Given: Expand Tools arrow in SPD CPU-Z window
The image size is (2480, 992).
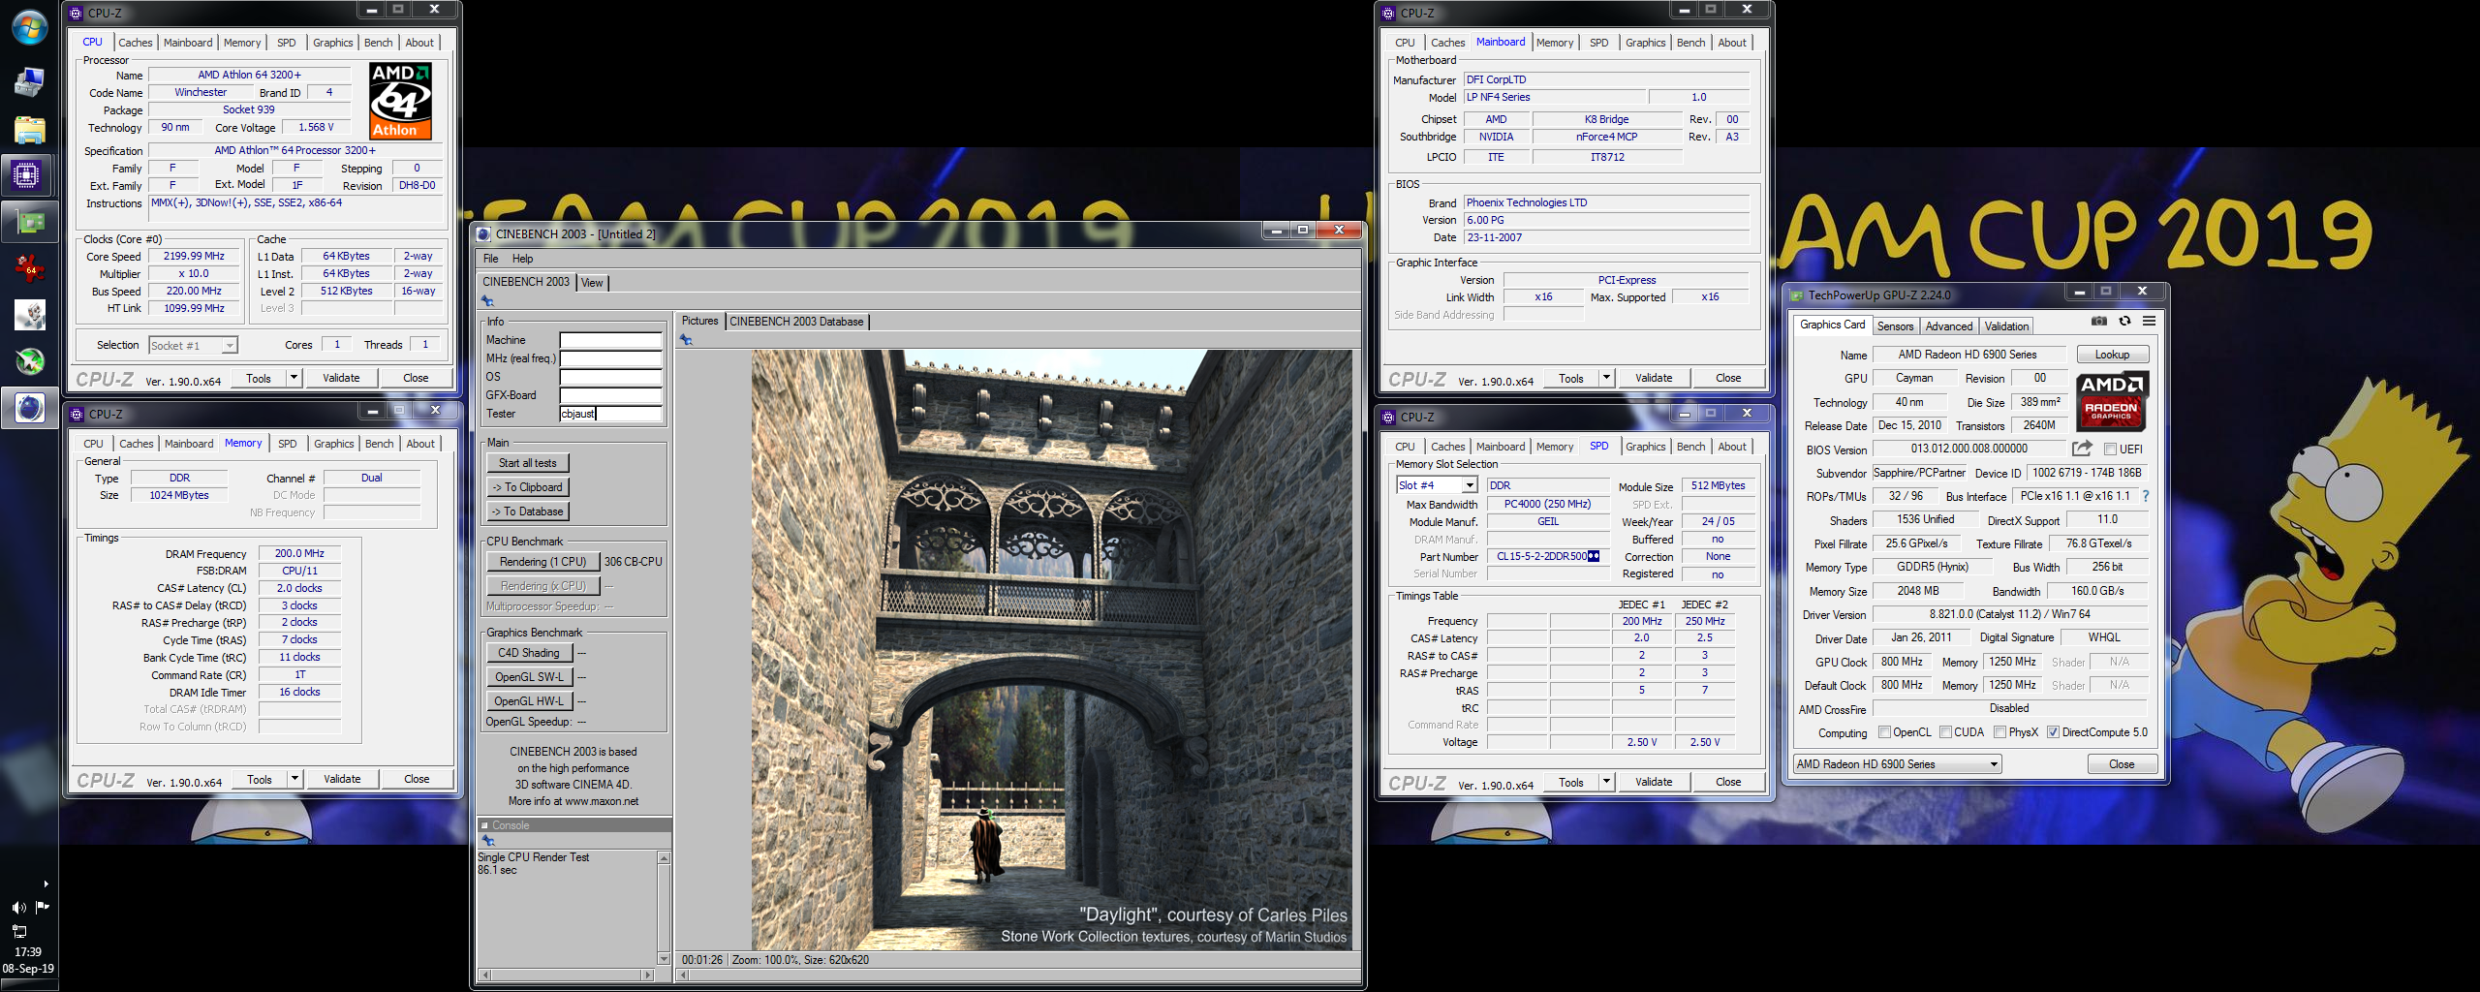Looking at the screenshot, I should [x=1606, y=782].
